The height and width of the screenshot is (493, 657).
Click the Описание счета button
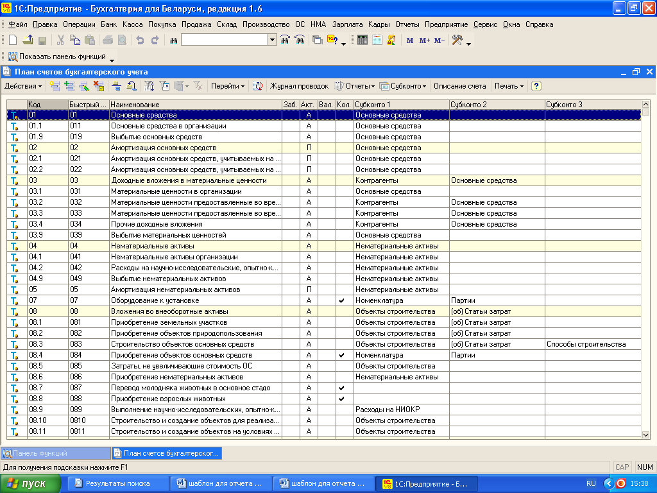pos(459,86)
